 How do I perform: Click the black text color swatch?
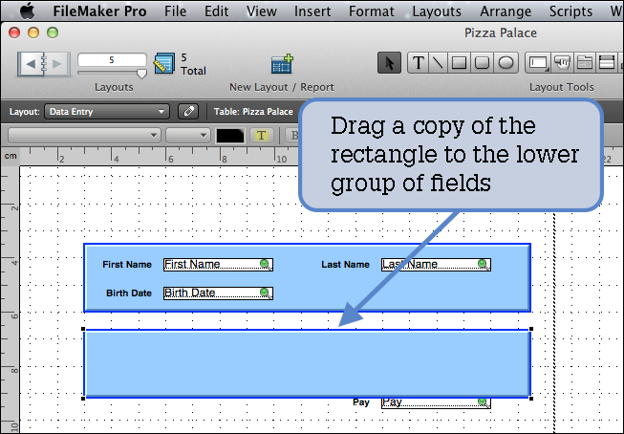click(x=230, y=136)
